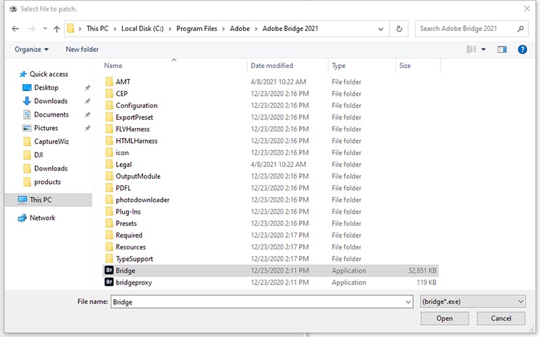This screenshot has width=540, height=337.
Task: Click the chevron after Adobe in breadcrumb
Action: click(256, 29)
